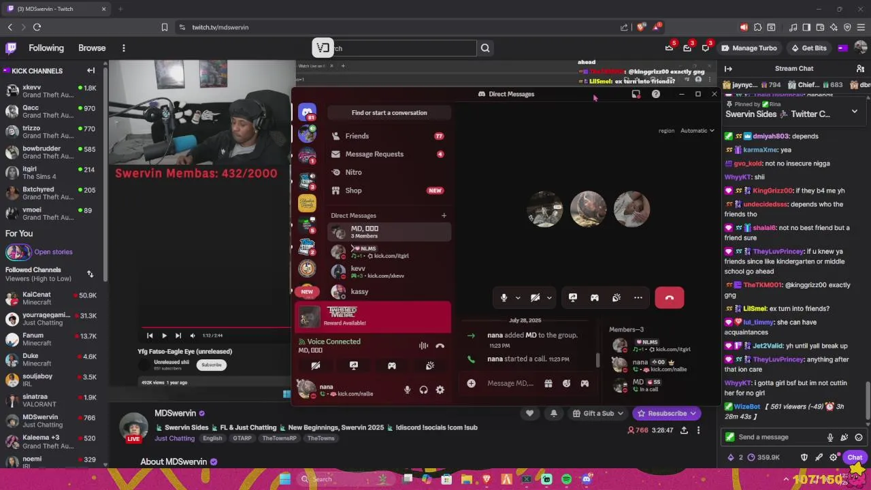Open Twitch more options three dots menu
The image size is (871, 490).
tap(124, 48)
